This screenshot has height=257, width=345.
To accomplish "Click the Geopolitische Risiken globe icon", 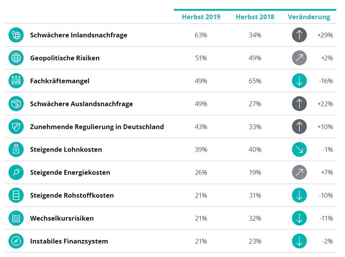I will coord(16,58).
